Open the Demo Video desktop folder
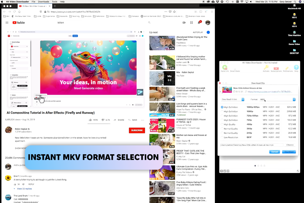 pyautogui.click(x=294, y=43)
